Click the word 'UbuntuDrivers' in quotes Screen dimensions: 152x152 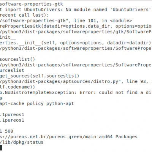pos(131,9)
